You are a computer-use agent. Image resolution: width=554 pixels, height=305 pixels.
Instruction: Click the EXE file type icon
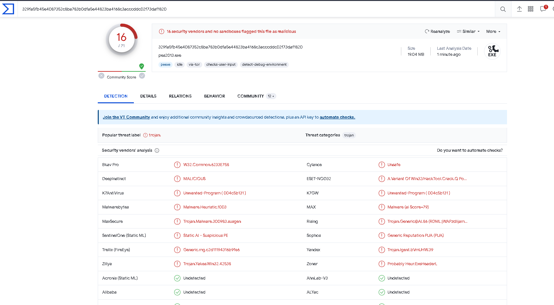pos(492,51)
